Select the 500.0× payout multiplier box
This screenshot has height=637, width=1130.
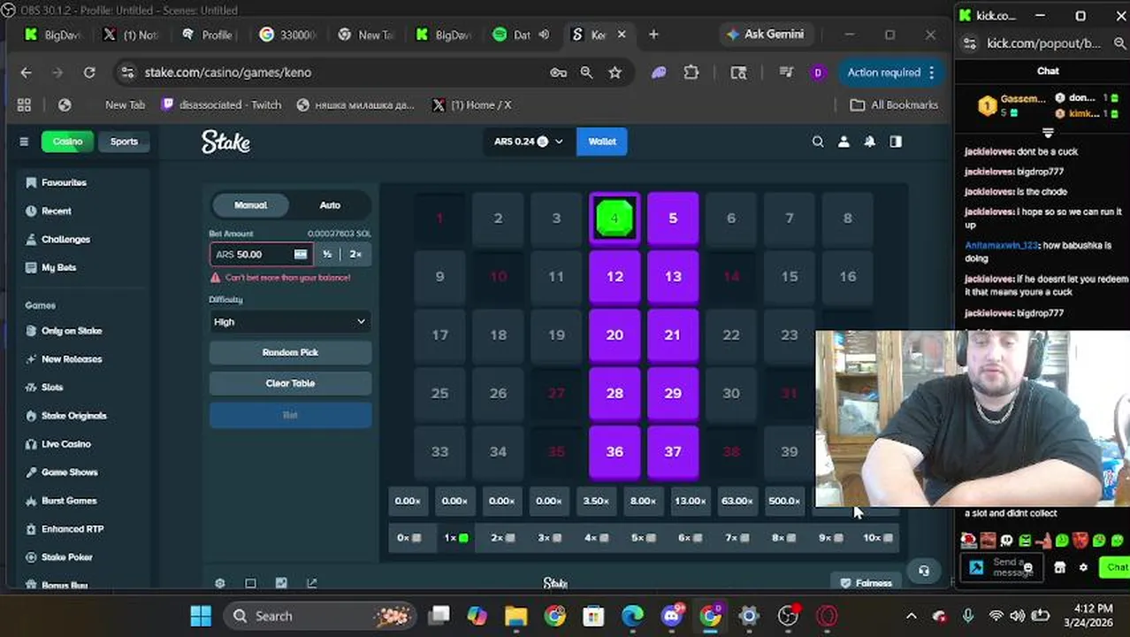[x=783, y=501]
